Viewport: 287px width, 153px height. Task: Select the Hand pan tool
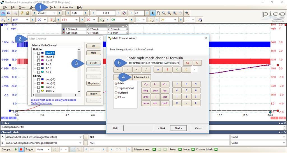click(x=158, y=13)
